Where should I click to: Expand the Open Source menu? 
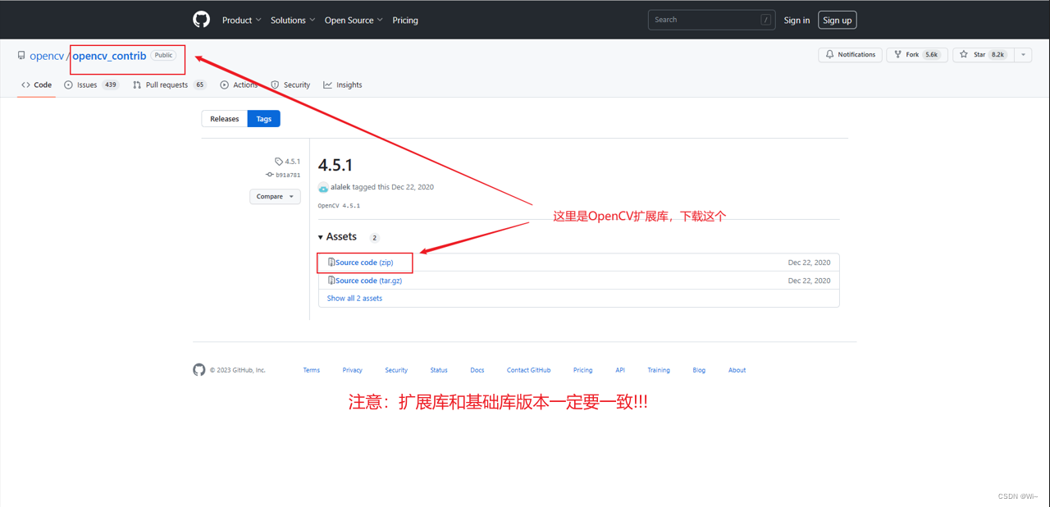[354, 20]
